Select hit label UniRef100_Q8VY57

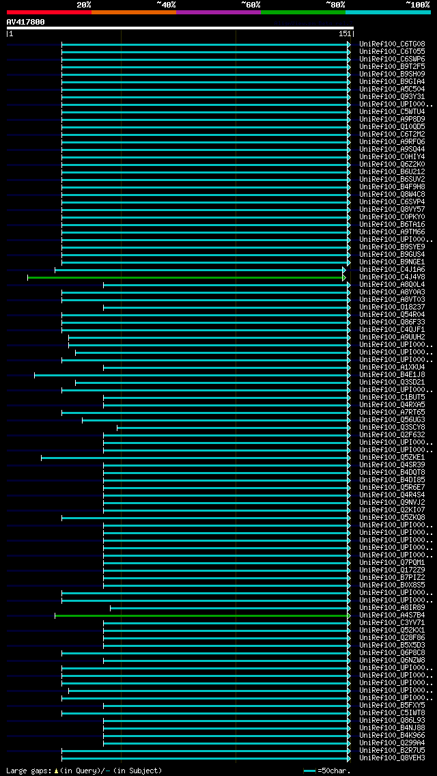click(392, 209)
